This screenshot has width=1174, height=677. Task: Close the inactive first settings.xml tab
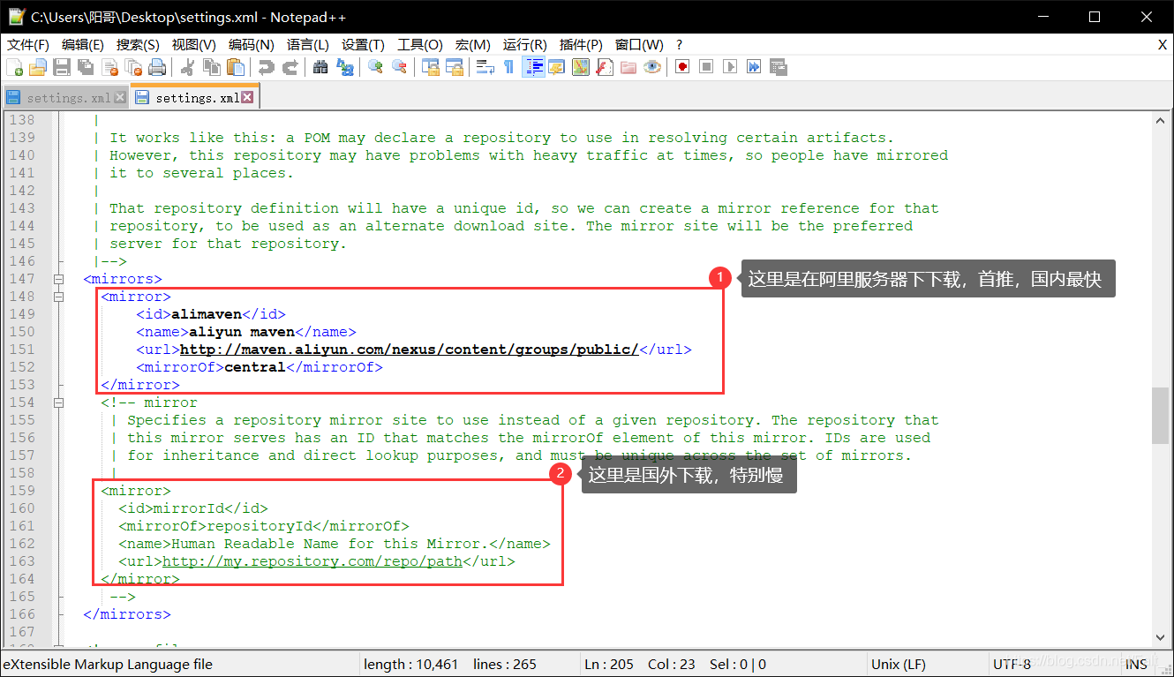pos(119,98)
